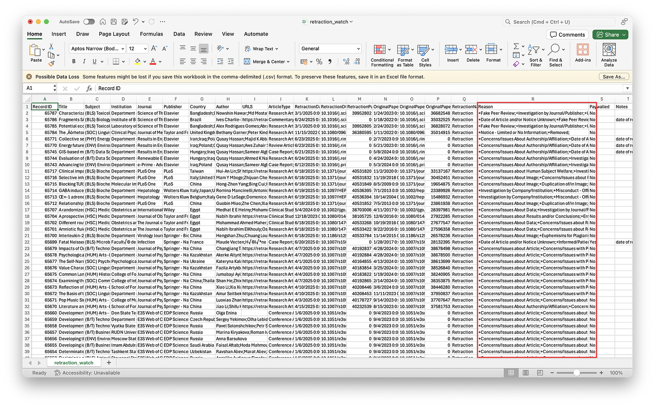Toggle Italic formatting

tap(84, 62)
